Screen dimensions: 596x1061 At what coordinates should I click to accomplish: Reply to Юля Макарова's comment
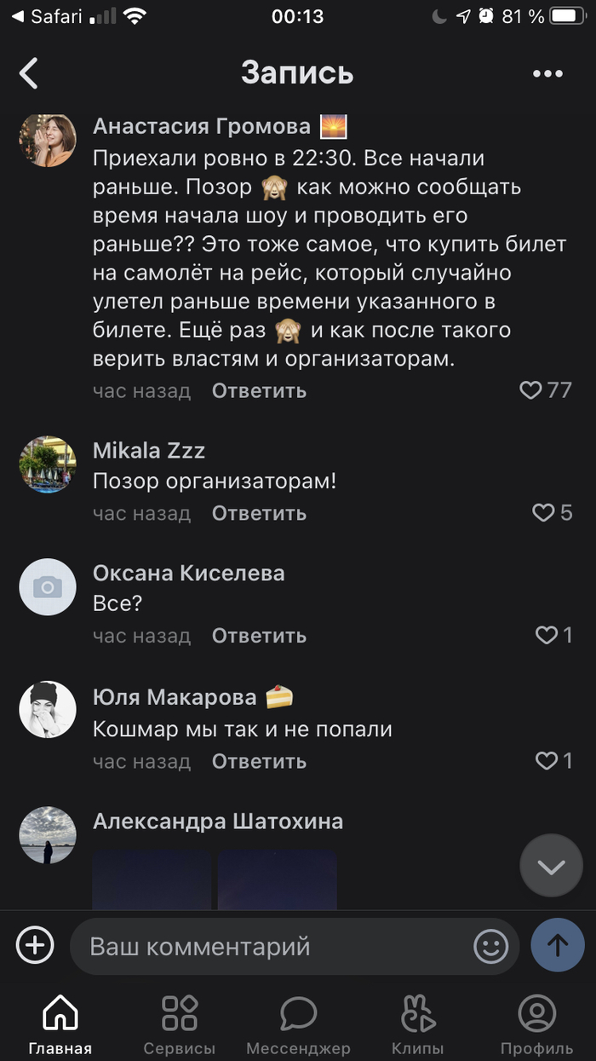[x=259, y=761]
